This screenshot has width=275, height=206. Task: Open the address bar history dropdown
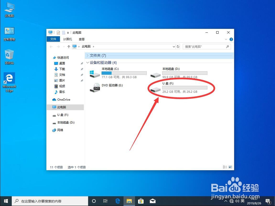coord(174,47)
